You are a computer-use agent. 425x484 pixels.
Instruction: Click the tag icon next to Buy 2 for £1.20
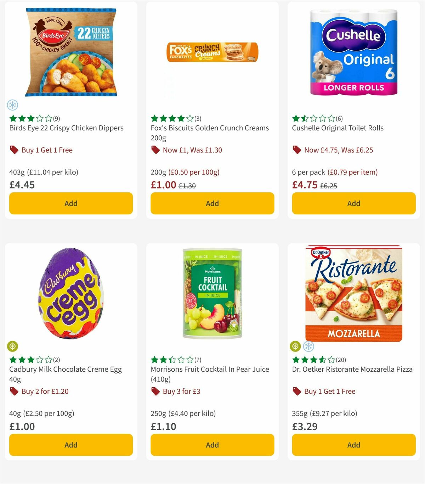[x=13, y=392]
